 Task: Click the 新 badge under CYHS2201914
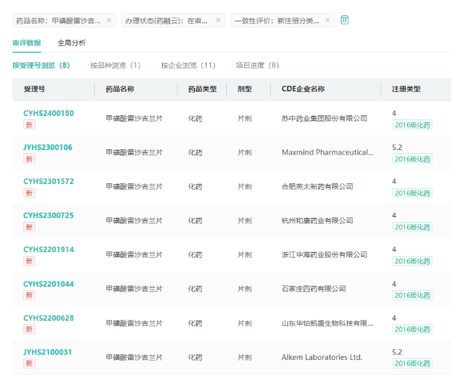(29, 261)
